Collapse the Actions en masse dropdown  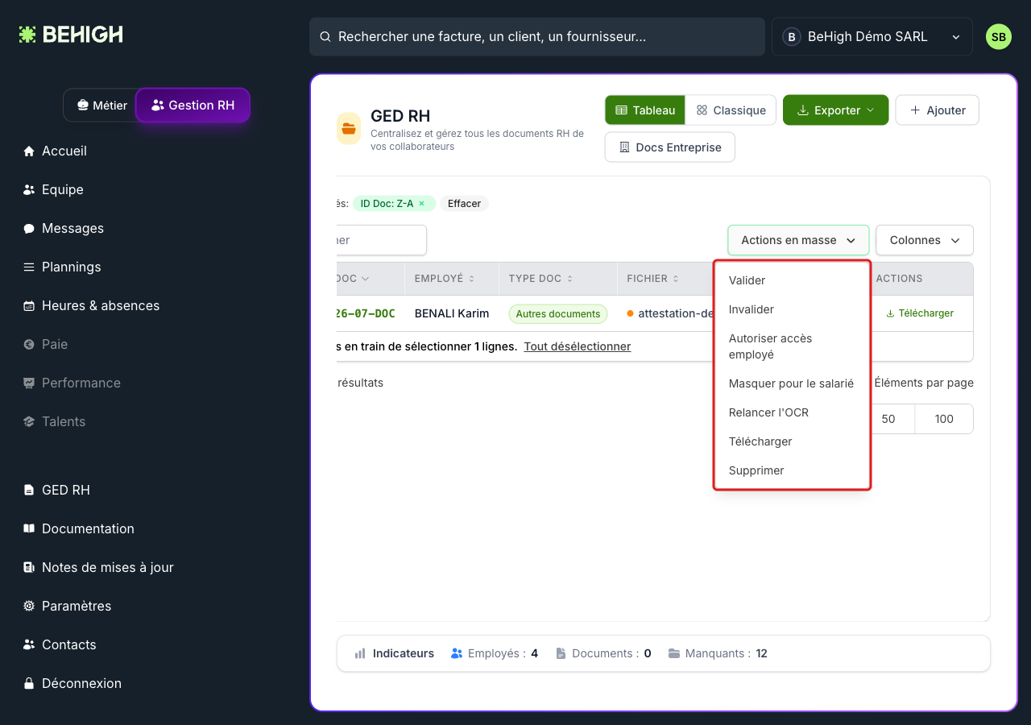[x=798, y=240]
